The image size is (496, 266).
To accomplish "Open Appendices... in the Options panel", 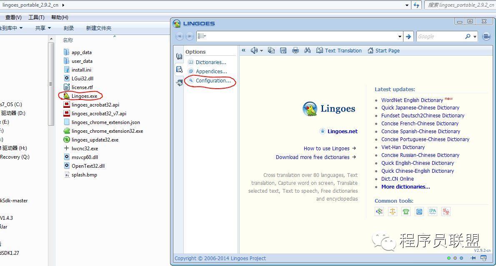I will (211, 72).
